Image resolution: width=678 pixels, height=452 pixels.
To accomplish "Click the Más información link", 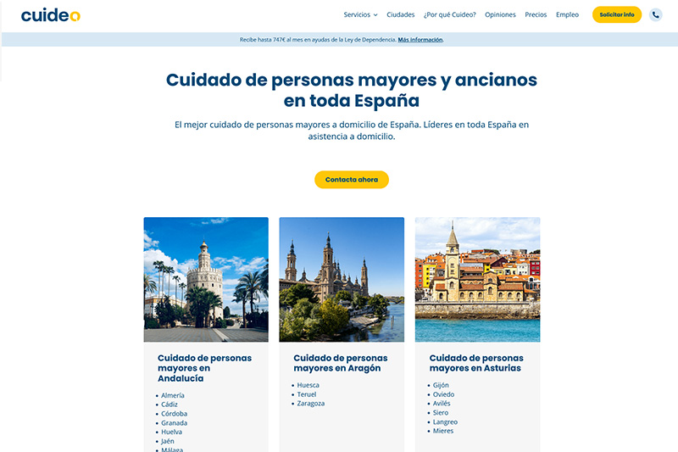I will tap(420, 40).
